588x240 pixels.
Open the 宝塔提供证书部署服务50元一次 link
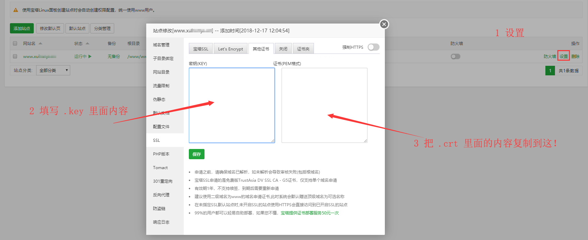pos(310,213)
